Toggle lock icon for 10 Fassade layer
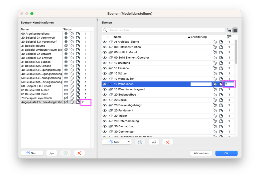268x178 pixels. (x=215, y=68)
